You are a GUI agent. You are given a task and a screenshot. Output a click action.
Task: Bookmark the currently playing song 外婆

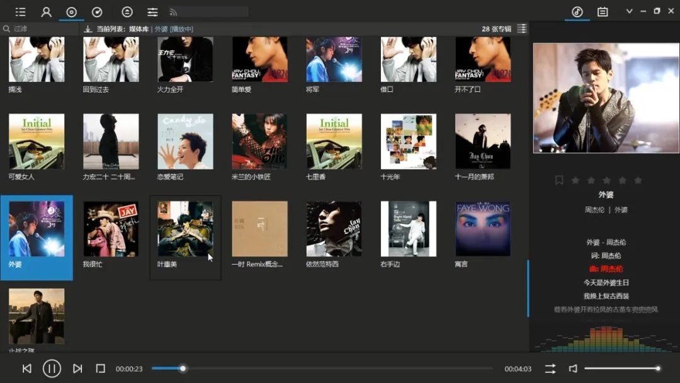[558, 180]
